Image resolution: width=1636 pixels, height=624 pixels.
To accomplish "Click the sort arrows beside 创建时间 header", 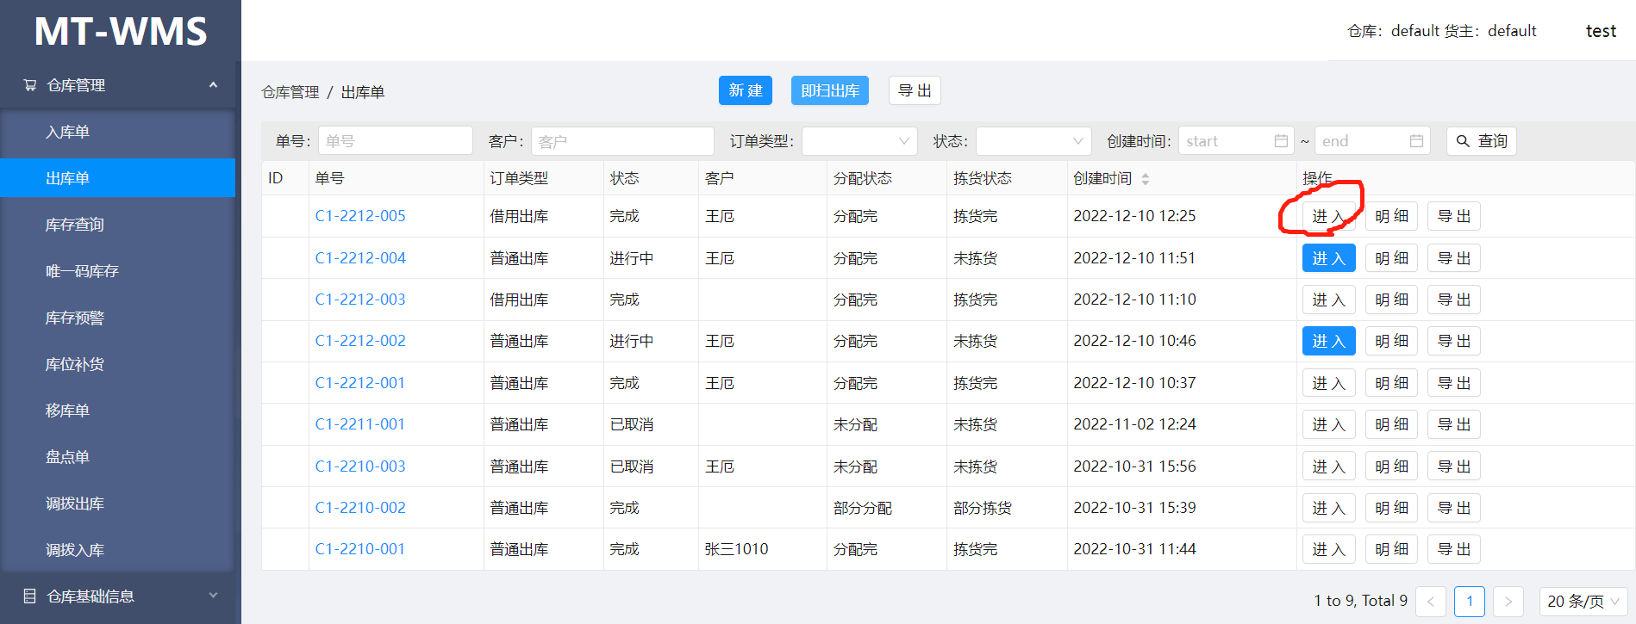I will click(x=1146, y=179).
